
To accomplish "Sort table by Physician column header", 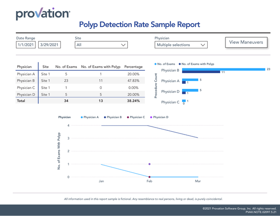I will [x=26, y=67].
